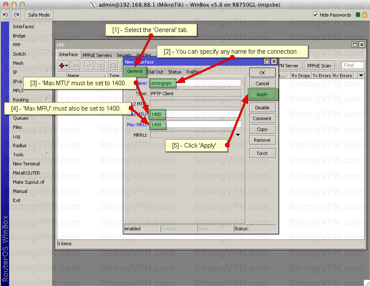Open New Terminal from the sidebar
This screenshot has width=370, height=286.
tap(26, 164)
